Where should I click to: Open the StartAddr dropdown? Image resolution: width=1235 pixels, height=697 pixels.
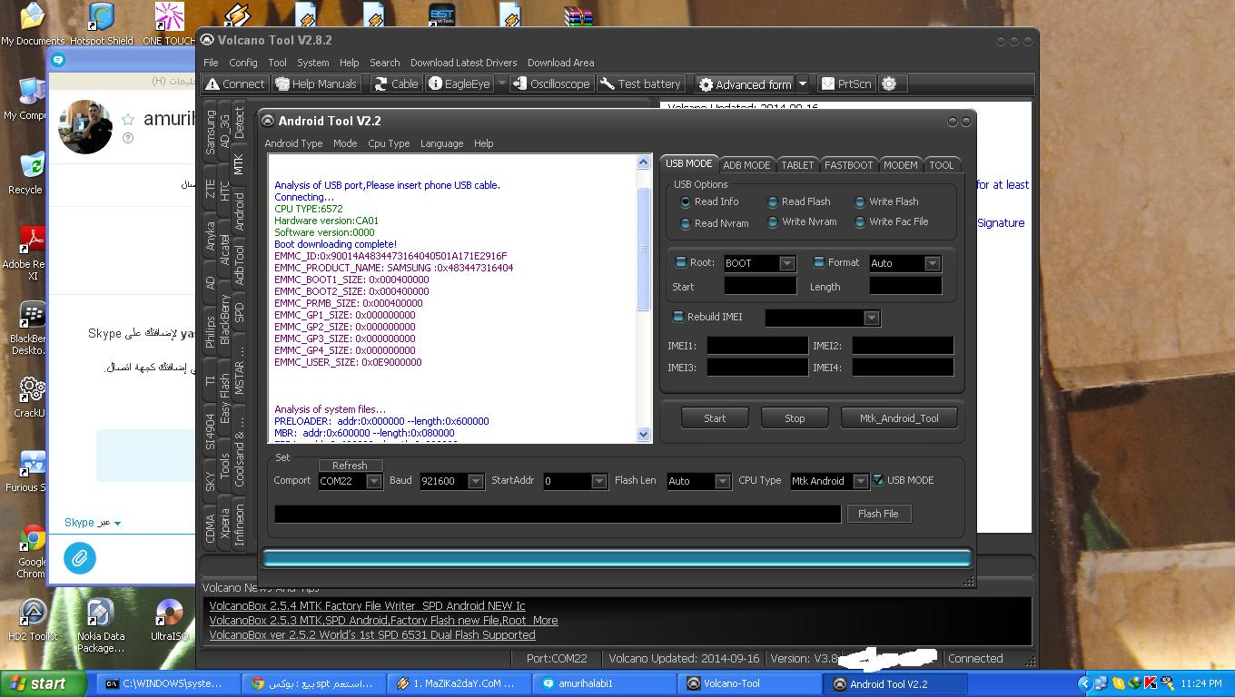click(x=598, y=481)
